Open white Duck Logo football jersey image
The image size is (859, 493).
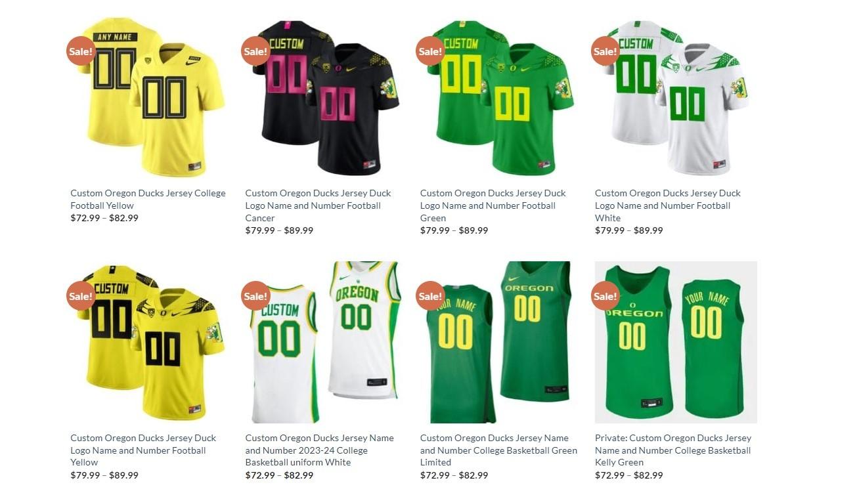[676, 97]
